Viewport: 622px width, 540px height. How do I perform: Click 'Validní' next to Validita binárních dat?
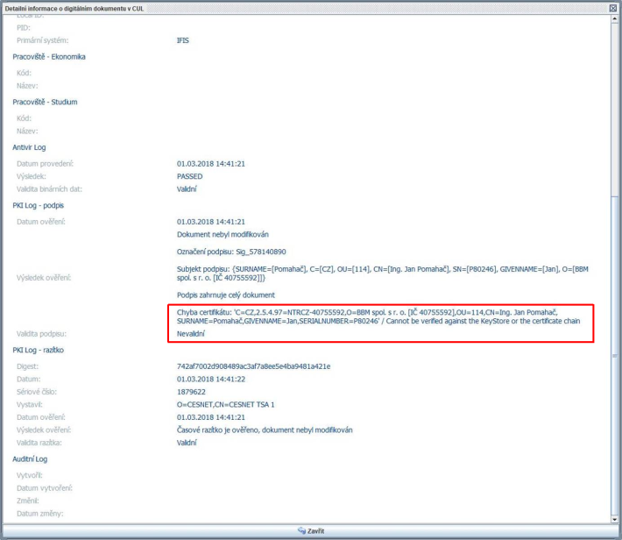[187, 189]
